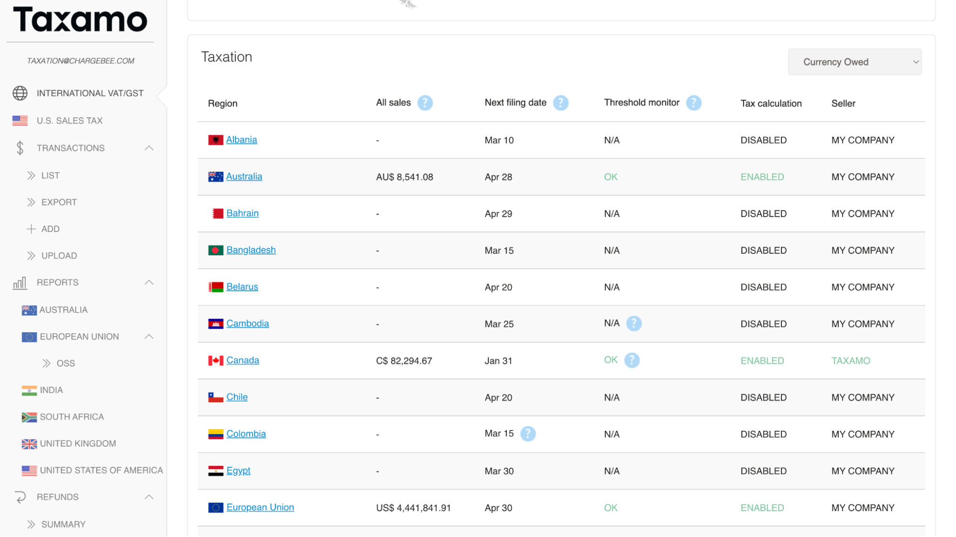956x537 pixels.
Task: Click the Threshold monitor header help icon
Action: pos(693,103)
